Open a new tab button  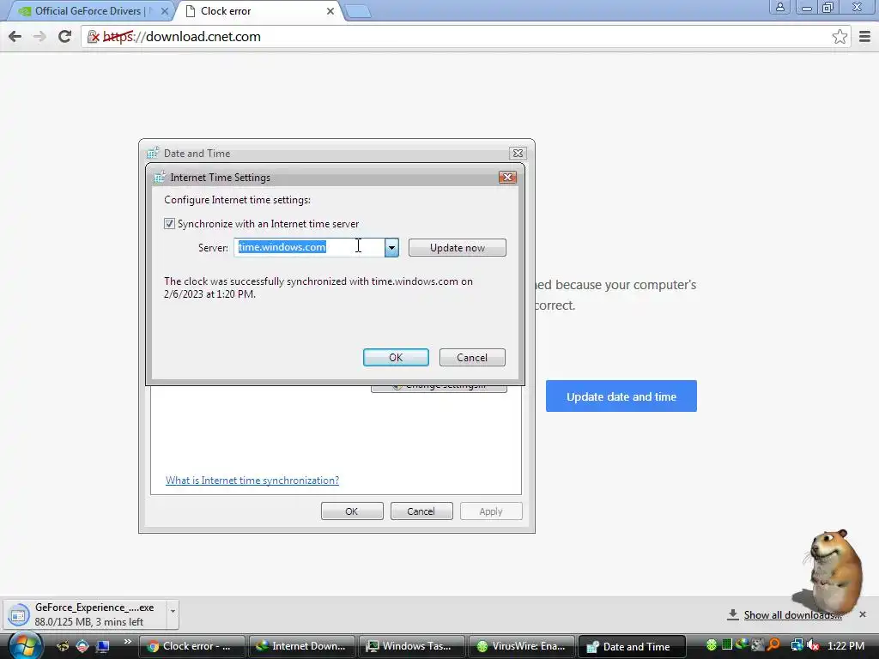[358, 11]
